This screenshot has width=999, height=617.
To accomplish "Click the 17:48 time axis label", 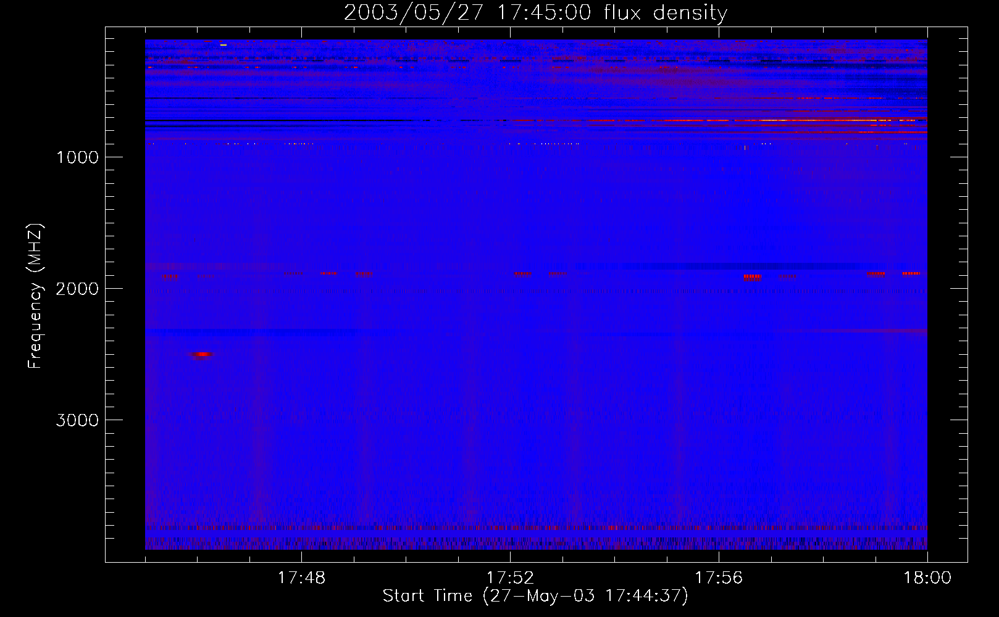I will click(301, 578).
